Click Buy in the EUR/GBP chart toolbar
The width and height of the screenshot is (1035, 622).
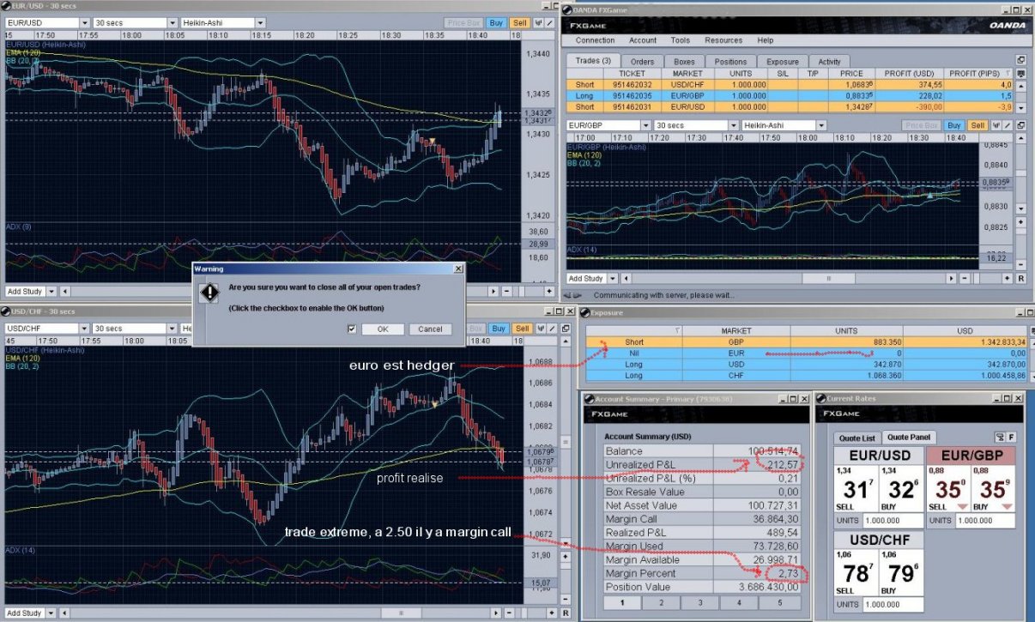[x=953, y=125]
